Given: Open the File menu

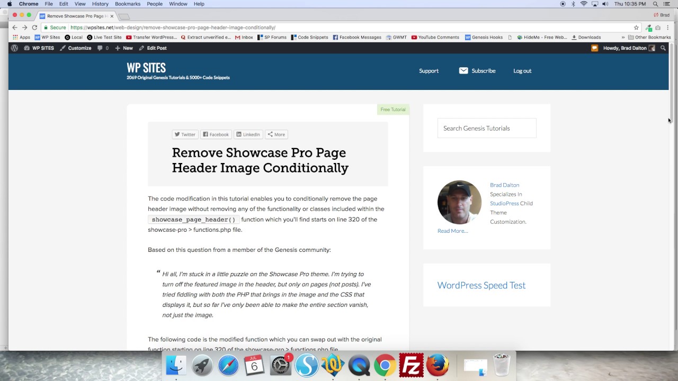Looking at the screenshot, I should (49, 4).
